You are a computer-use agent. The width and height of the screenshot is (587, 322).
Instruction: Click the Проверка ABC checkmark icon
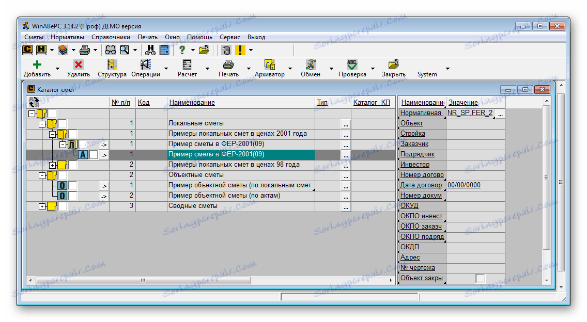click(352, 65)
